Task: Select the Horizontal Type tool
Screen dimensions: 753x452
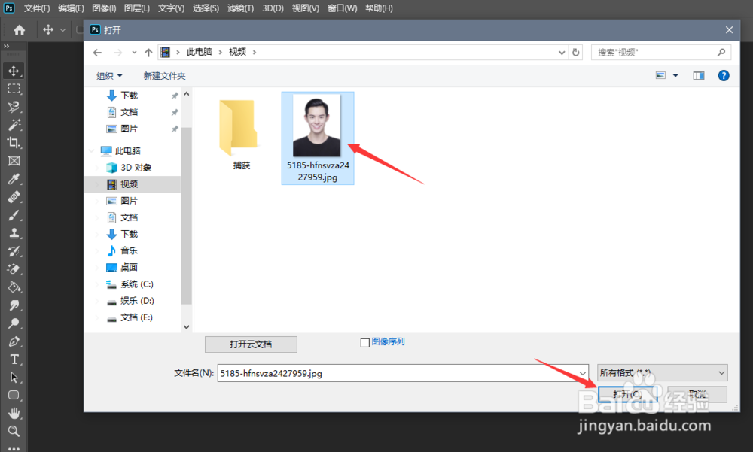Action: (x=14, y=359)
